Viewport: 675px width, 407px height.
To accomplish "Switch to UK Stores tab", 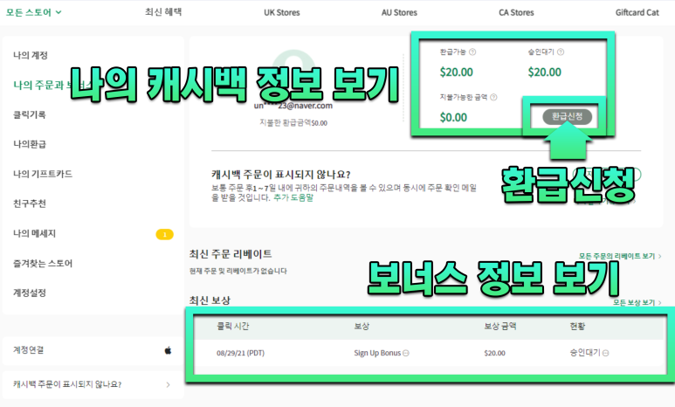I will [x=281, y=12].
